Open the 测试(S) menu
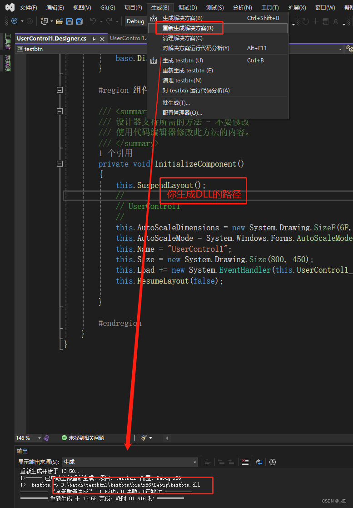The image size is (353, 508). point(215,7)
